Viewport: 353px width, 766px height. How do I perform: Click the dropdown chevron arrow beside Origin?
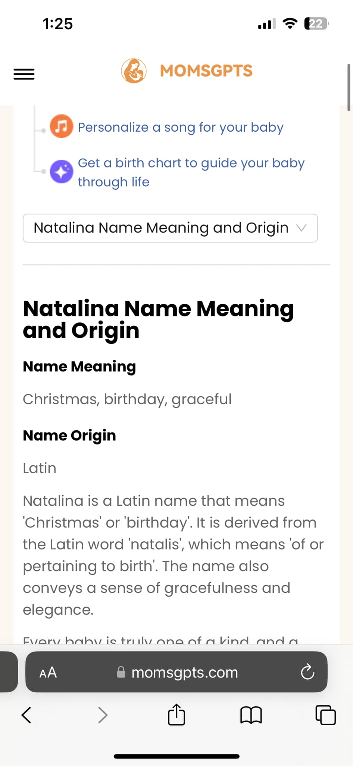(301, 228)
